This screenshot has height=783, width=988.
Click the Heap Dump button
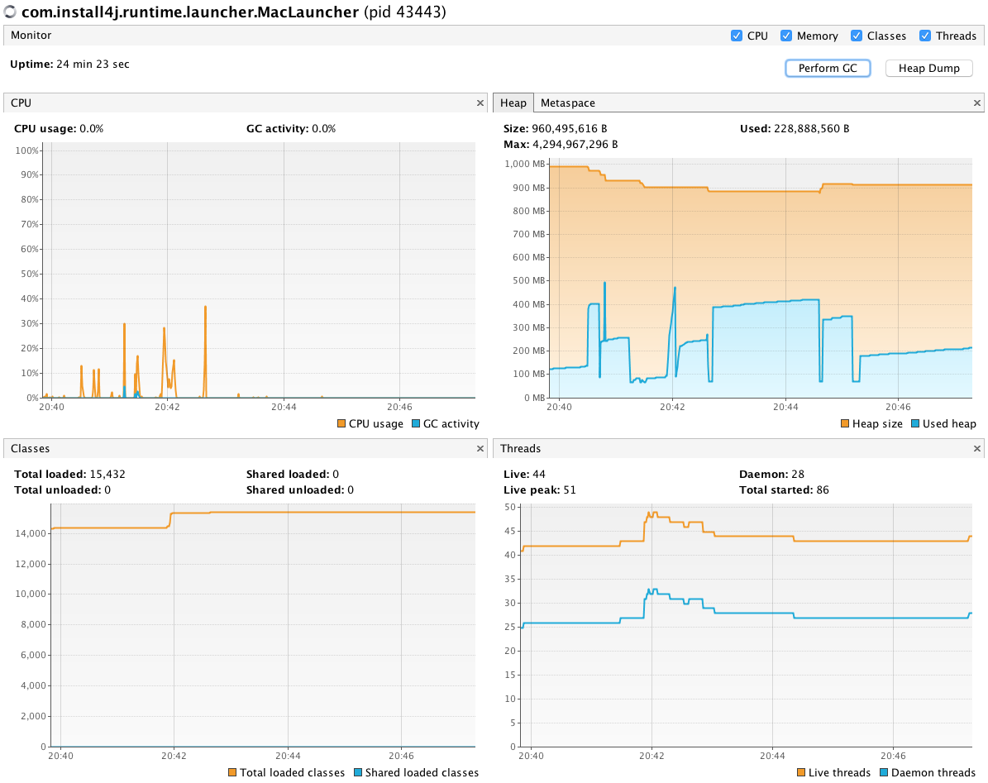928,68
